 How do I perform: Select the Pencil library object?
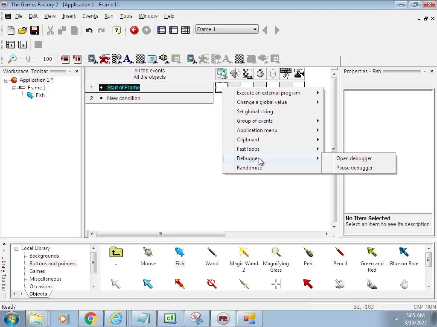(x=340, y=256)
